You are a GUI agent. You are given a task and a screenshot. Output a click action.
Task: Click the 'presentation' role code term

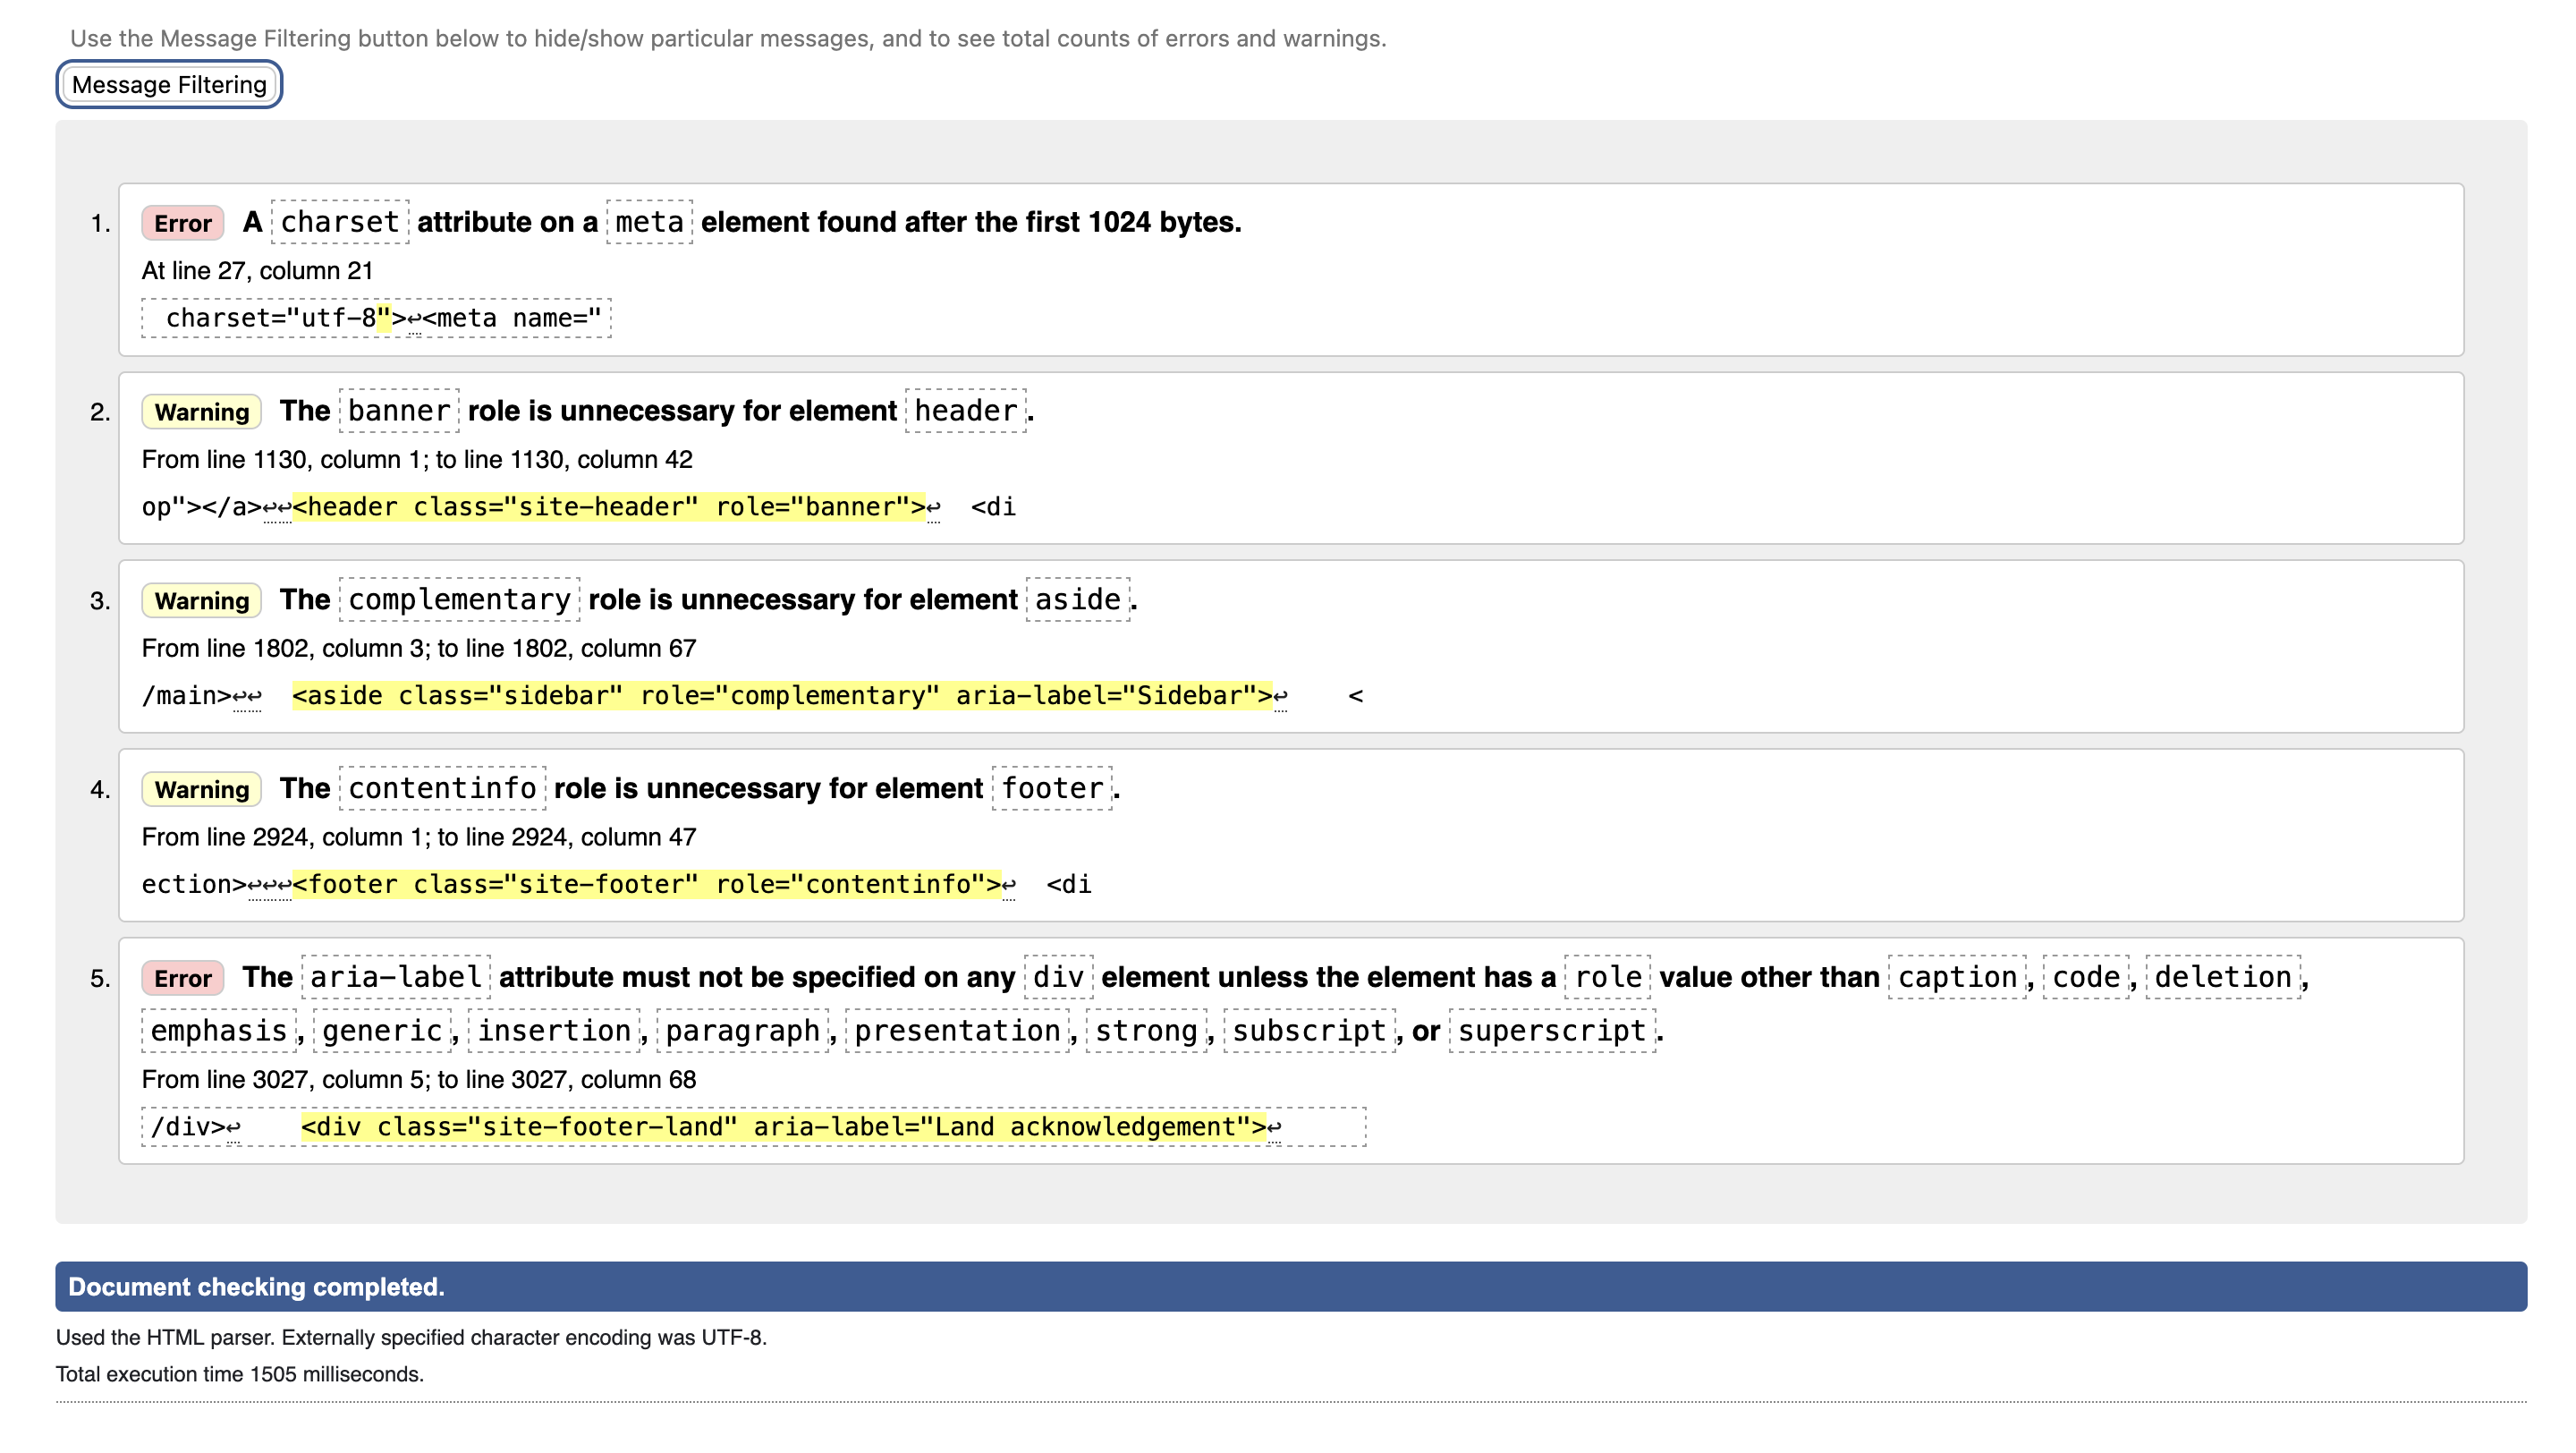(957, 1031)
